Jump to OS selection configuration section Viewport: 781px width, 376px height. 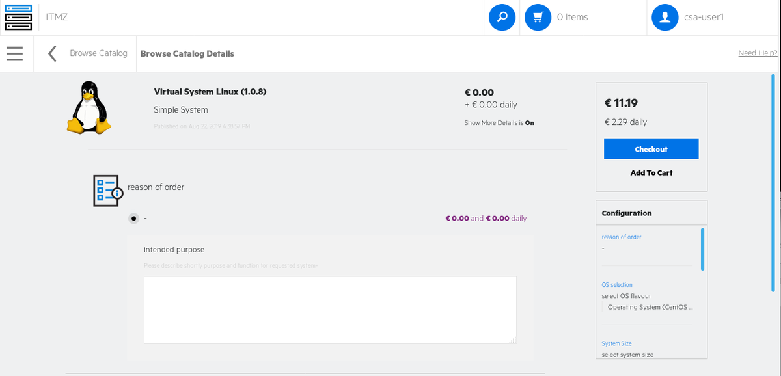coord(617,285)
